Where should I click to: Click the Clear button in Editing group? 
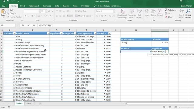(169, 17)
